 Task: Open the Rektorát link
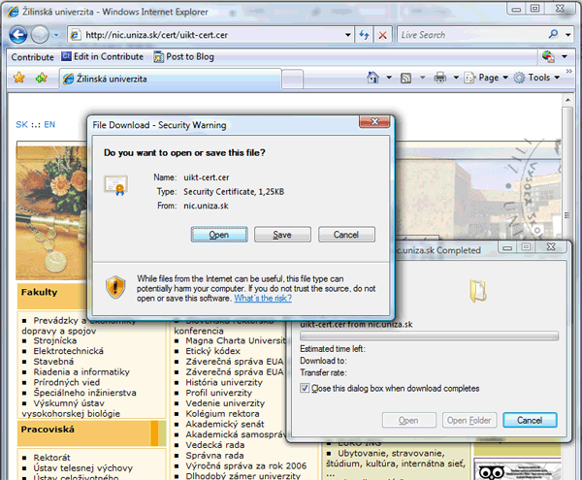pyautogui.click(x=51, y=458)
